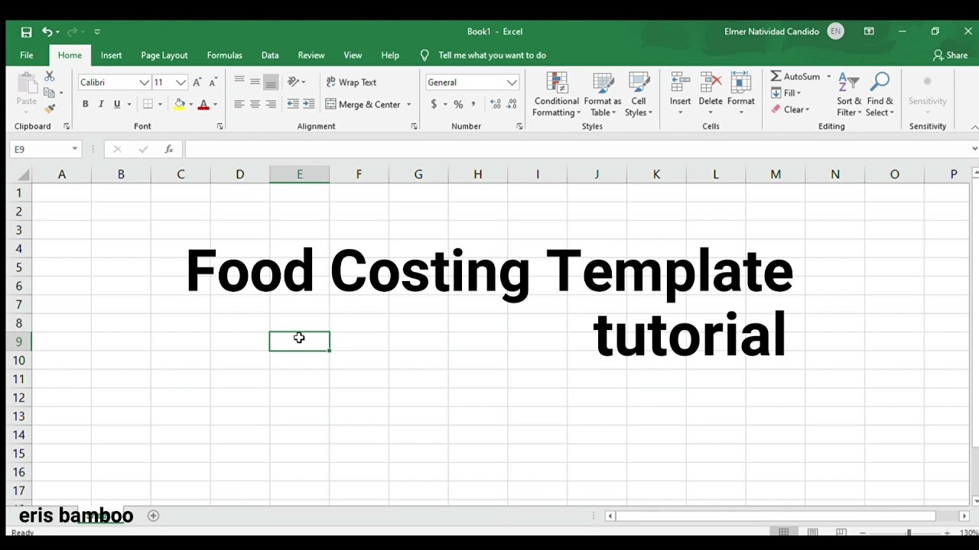The width and height of the screenshot is (979, 550).
Task: Click the New Sheet plus icon
Action: tap(153, 516)
